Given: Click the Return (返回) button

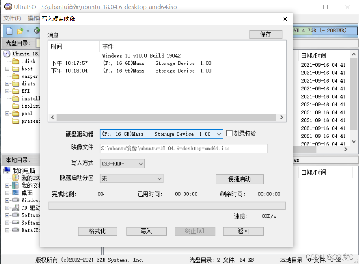Looking at the screenshot, I should [x=243, y=231].
